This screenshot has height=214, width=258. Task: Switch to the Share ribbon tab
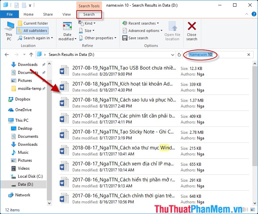[48, 14]
